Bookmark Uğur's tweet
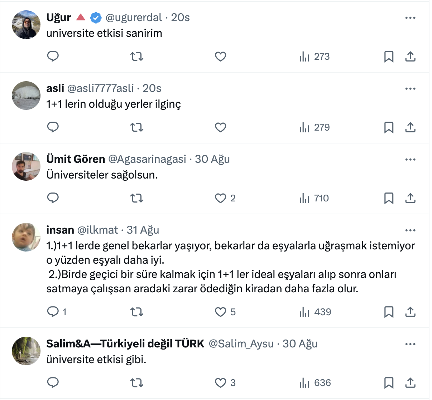This screenshot has width=432, height=400. point(389,57)
